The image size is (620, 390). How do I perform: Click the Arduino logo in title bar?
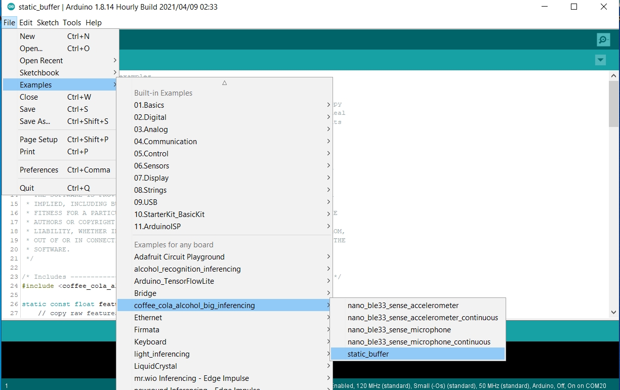pos(11,7)
